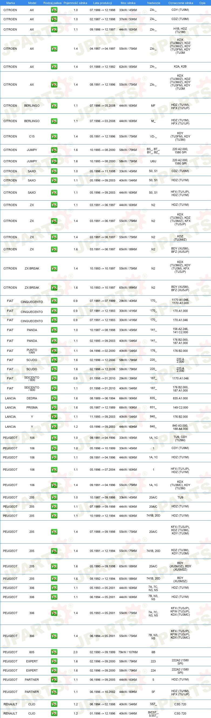Click the fuel icon in the Peugeot 205 TU9 row

pos(54,498)
